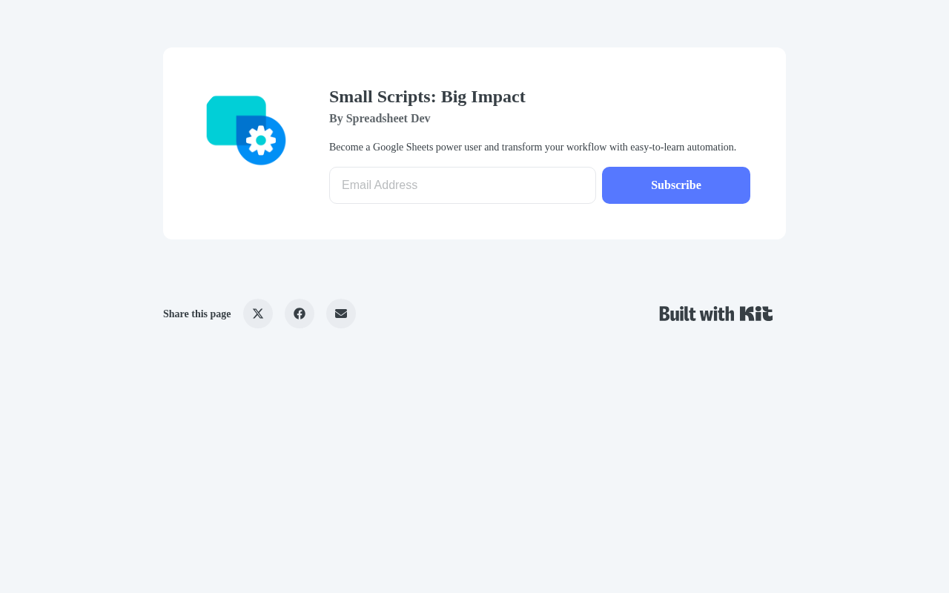The image size is (949, 593).
Task: Click the Share this page label
Action: (197, 314)
